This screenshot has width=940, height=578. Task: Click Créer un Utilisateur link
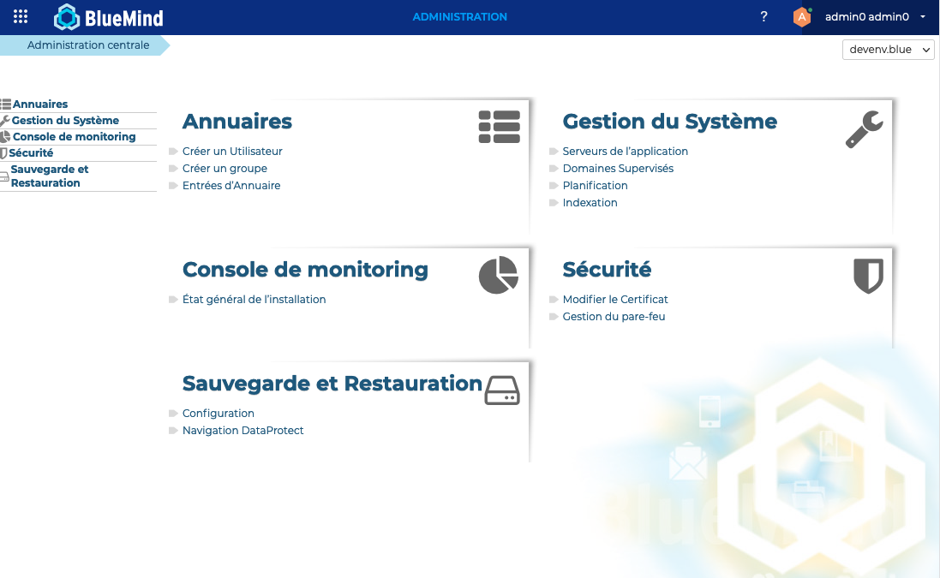tap(232, 152)
